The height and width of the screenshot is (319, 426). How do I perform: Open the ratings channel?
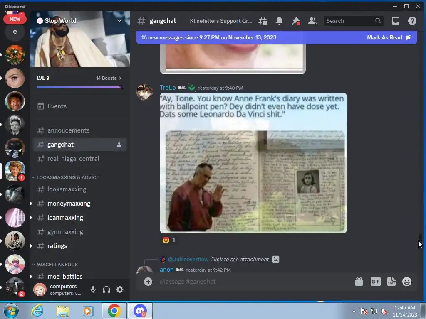(79, 246)
